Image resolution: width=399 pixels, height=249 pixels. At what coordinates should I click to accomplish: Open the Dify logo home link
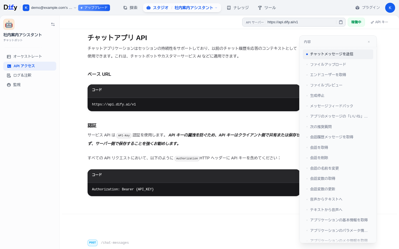tap(10, 7)
